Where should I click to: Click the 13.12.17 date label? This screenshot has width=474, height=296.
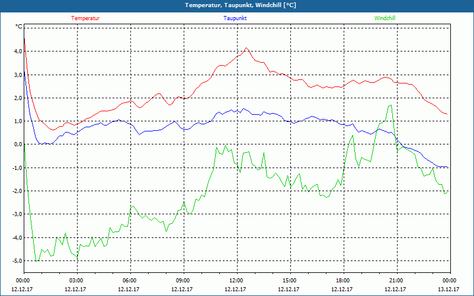point(449,289)
